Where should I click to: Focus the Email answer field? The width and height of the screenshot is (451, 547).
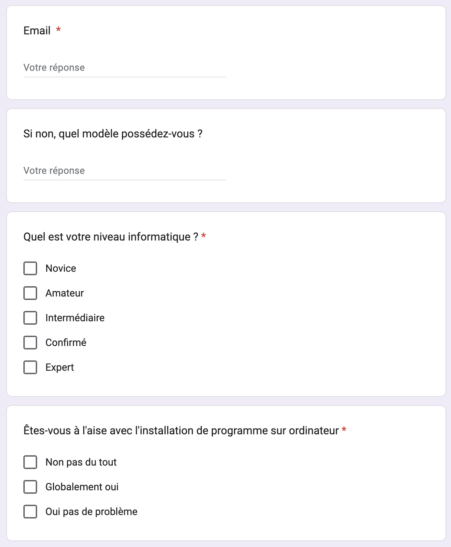coord(124,68)
